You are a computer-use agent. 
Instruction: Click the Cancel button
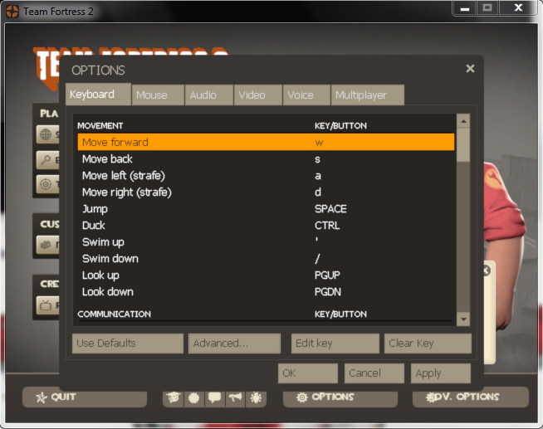click(374, 373)
